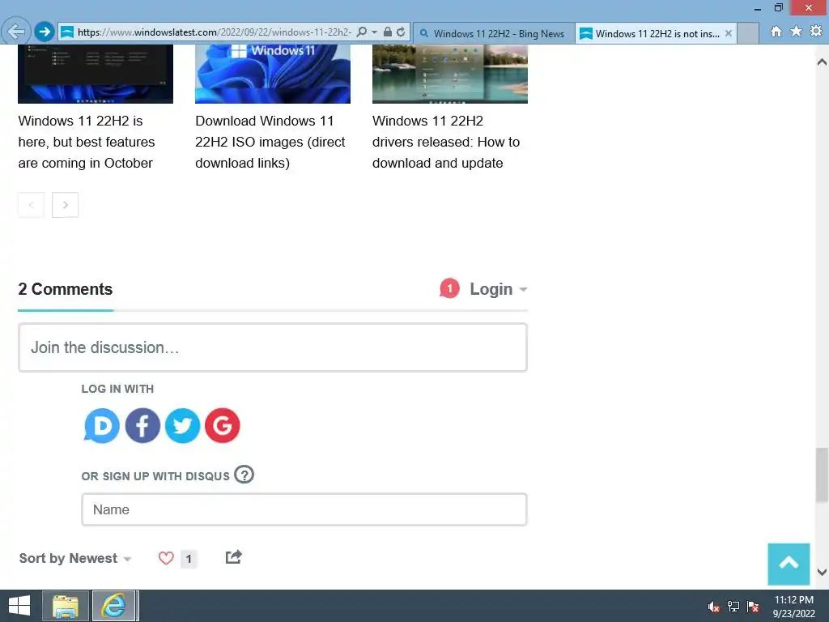
Task: Select the 2 Comments tab heading
Action: (x=66, y=289)
